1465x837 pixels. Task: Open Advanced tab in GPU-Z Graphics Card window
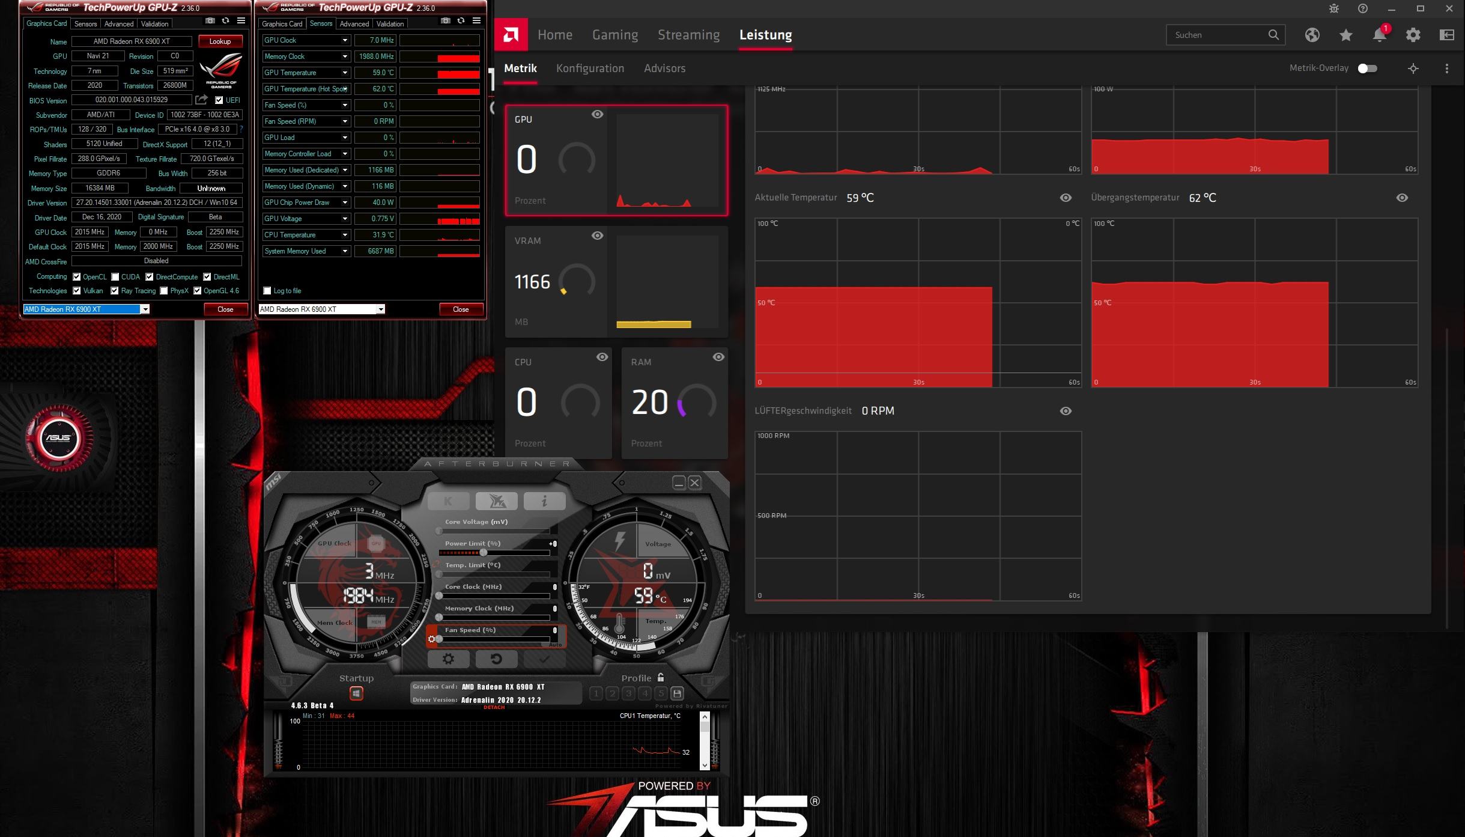[x=119, y=24]
